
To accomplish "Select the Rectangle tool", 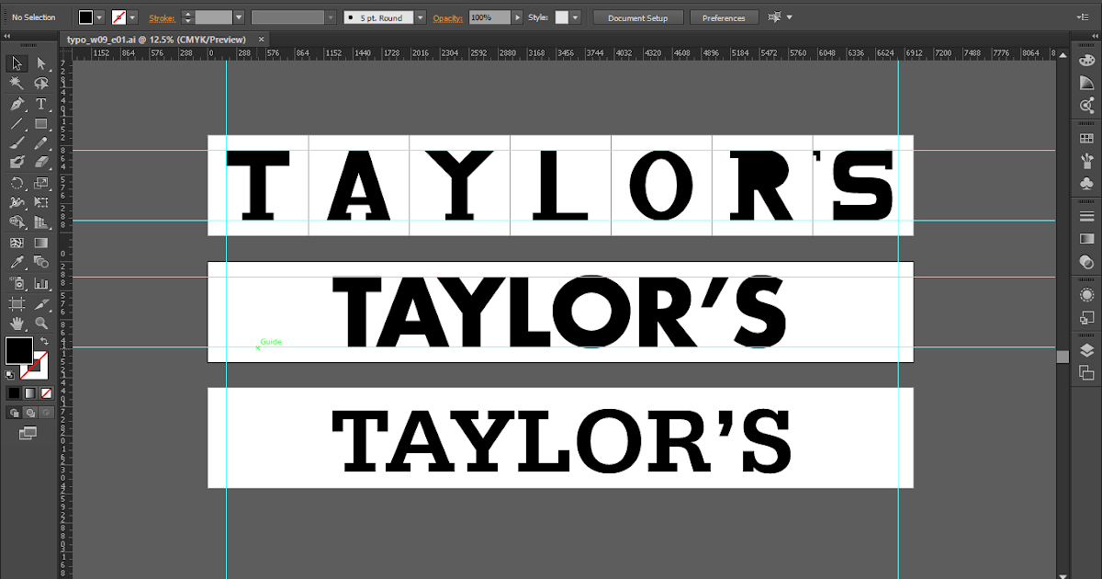I will (42, 123).
